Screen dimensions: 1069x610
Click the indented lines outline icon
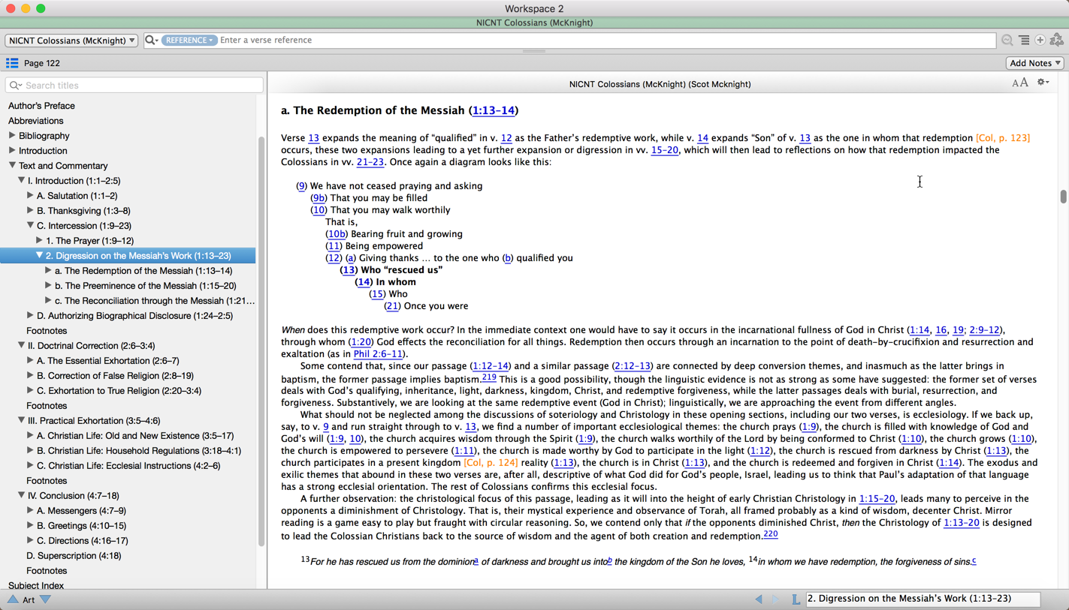coord(1024,41)
